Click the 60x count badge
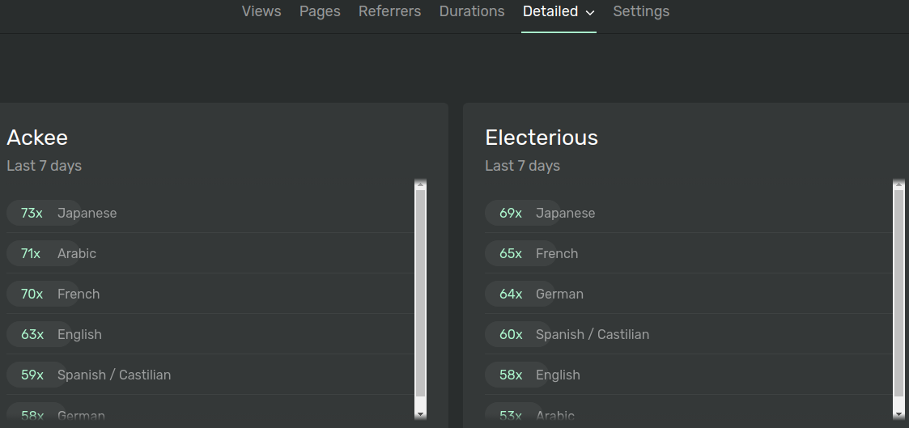Image resolution: width=909 pixels, height=428 pixels. tap(511, 334)
